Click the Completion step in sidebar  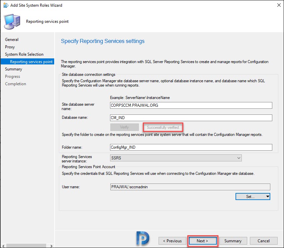point(16,84)
